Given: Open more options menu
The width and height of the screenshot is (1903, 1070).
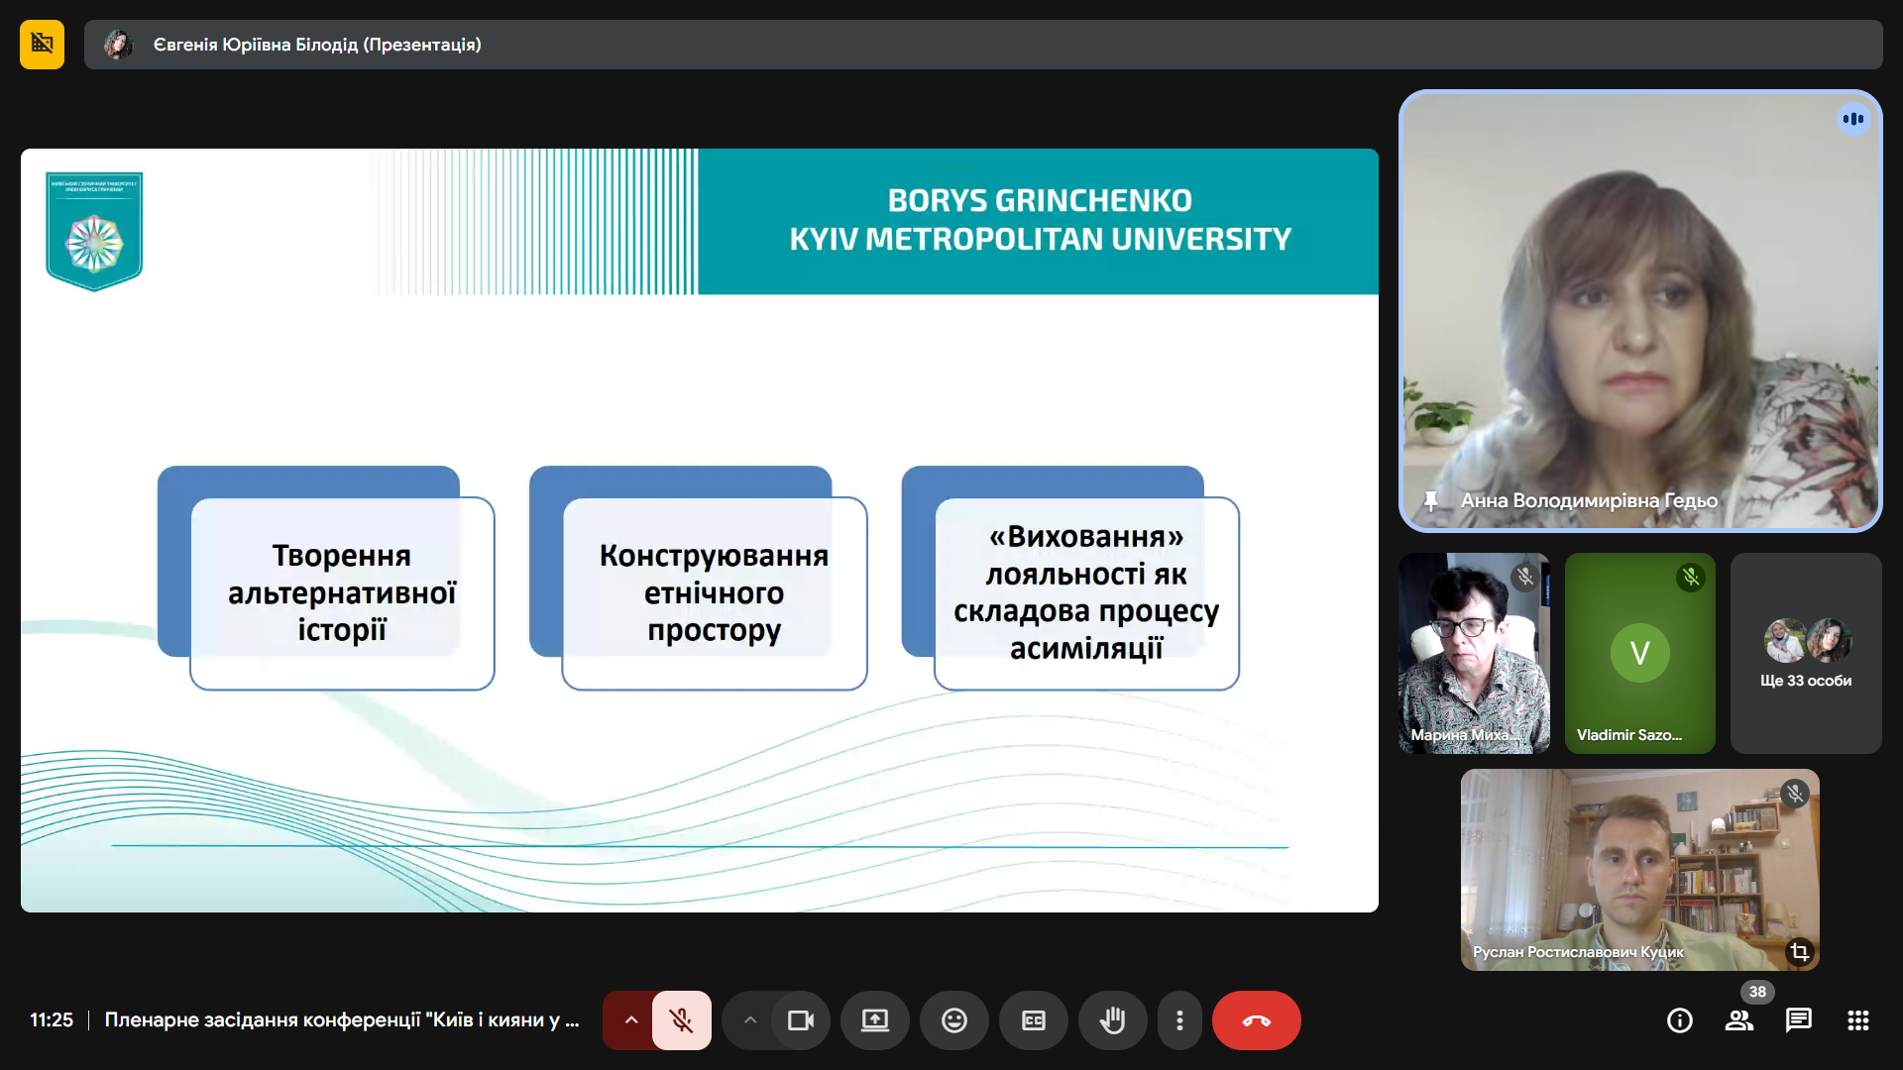Looking at the screenshot, I should (1179, 1020).
